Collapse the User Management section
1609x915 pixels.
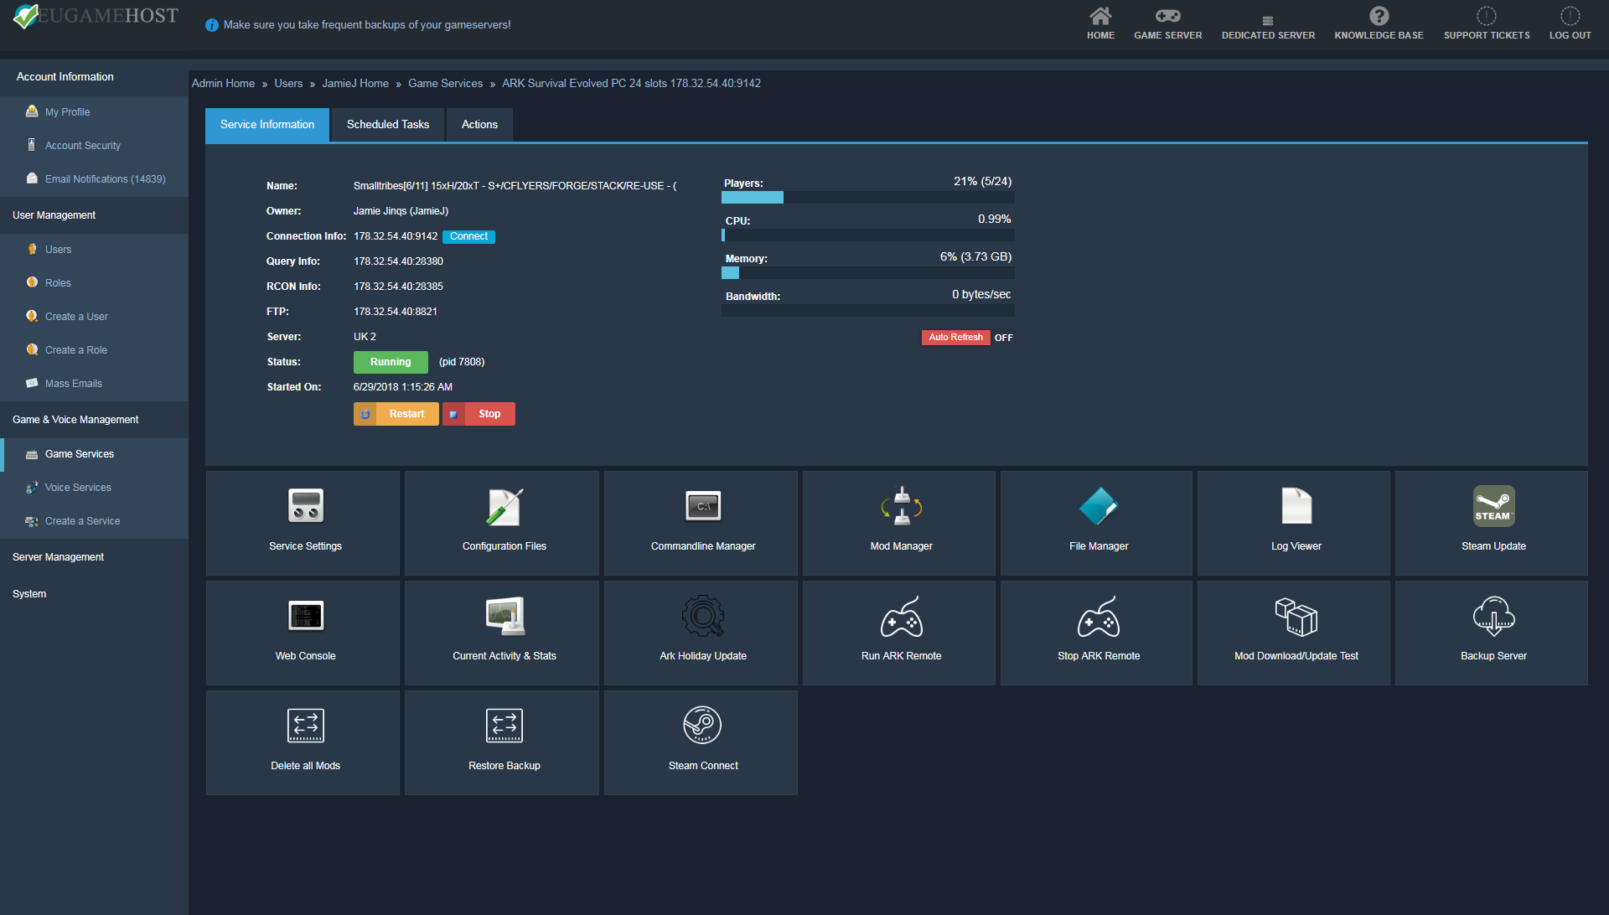point(54,215)
